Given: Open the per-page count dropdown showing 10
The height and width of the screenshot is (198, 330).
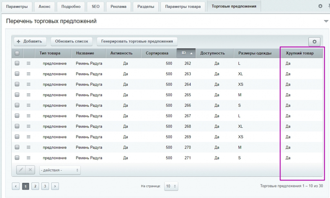Looking at the screenshot, I should click(171, 186).
